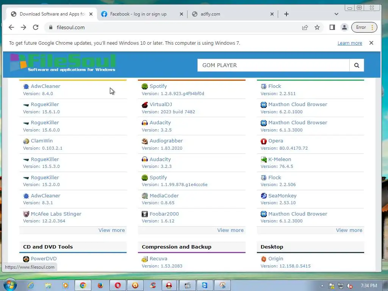Open Audacity version 3.2.3 link
Screen dimensions: 388x291
point(160,160)
